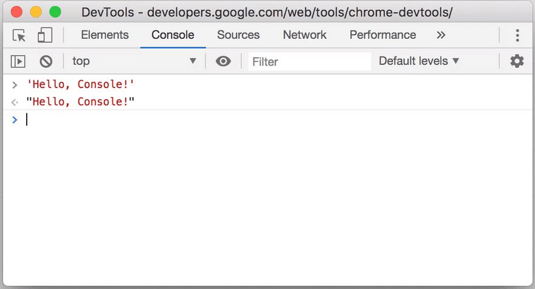Create live expression with the eye icon
Image resolution: width=535 pixels, height=289 pixels.
pyautogui.click(x=223, y=61)
